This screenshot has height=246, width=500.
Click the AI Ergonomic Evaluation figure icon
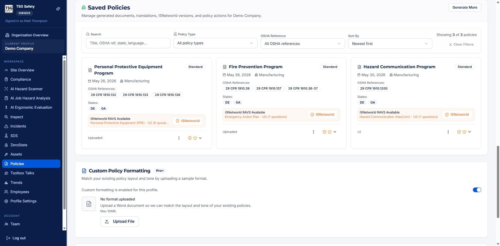(x=6, y=107)
